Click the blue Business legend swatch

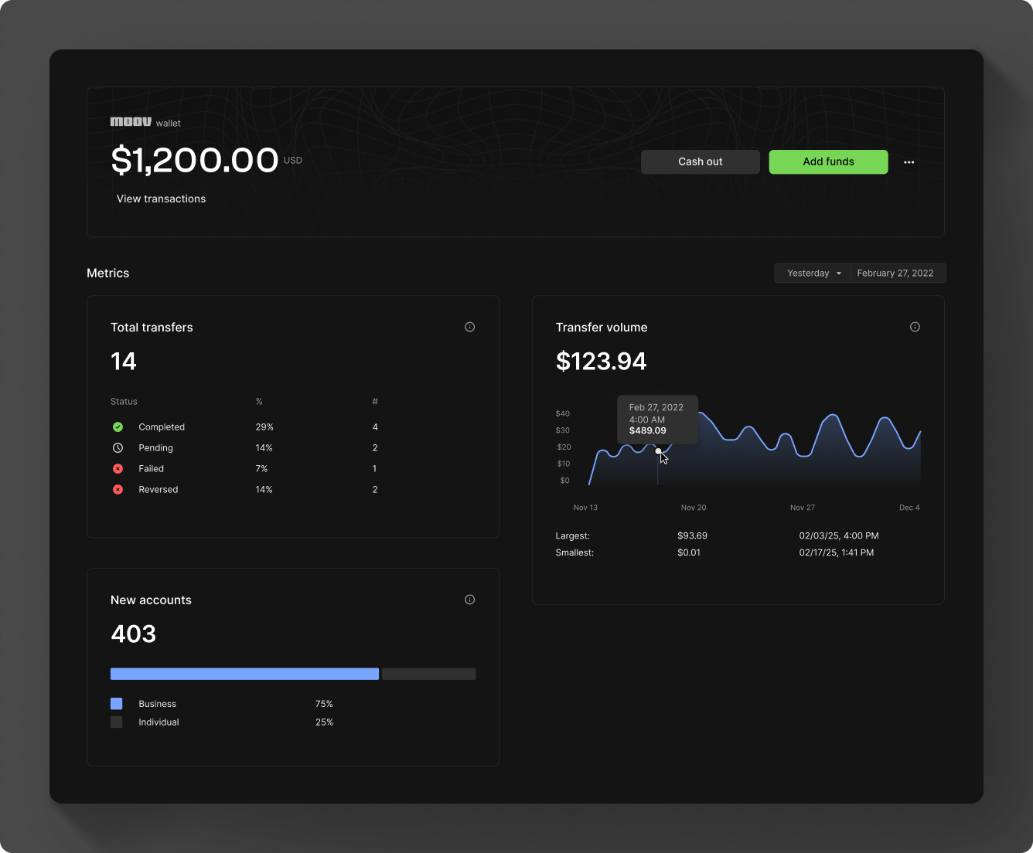[117, 704]
